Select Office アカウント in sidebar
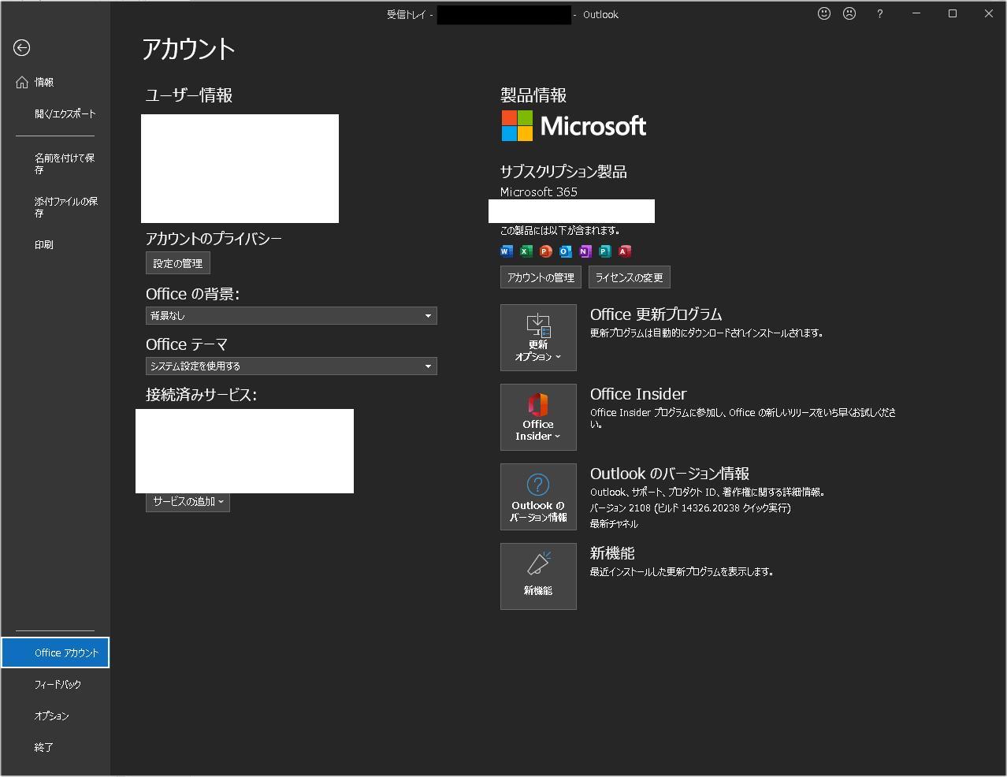Image resolution: width=1007 pixels, height=777 pixels. click(55, 652)
